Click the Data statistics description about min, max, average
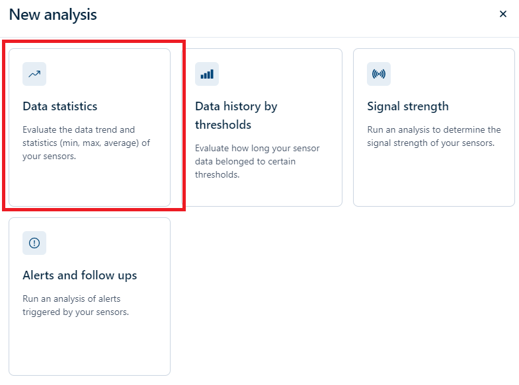 tap(86, 143)
